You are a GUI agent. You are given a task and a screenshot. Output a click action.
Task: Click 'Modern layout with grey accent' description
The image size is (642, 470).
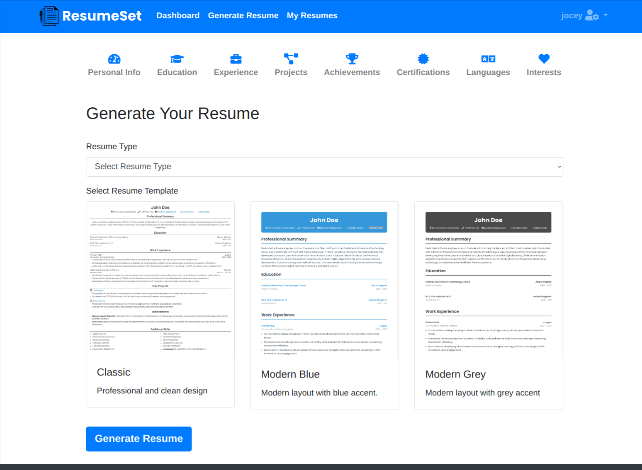[x=483, y=393]
